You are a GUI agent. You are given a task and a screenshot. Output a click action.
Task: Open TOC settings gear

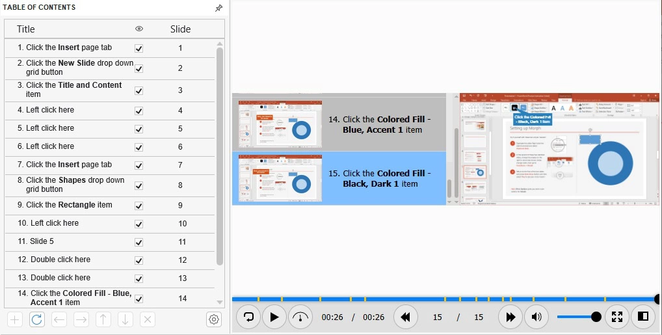coord(214,319)
